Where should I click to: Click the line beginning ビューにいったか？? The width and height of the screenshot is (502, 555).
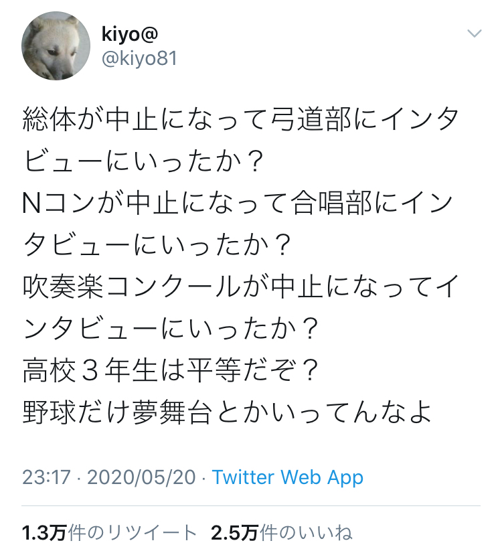tap(143, 161)
